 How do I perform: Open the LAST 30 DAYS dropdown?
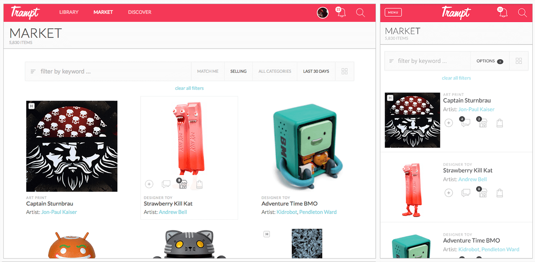[316, 71]
